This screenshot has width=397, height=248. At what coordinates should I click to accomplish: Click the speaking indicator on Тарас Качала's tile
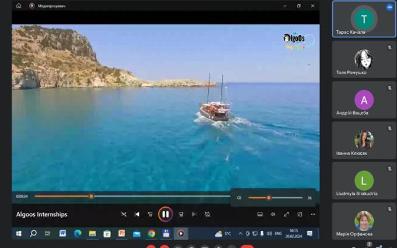[x=390, y=7]
